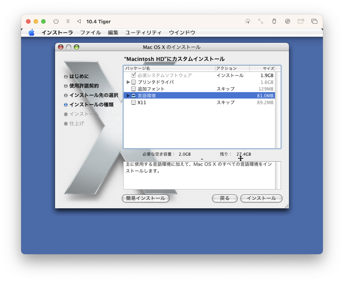Click the 必須システムソフトウェア checkbox
This screenshot has width=344, height=282.
pos(133,75)
